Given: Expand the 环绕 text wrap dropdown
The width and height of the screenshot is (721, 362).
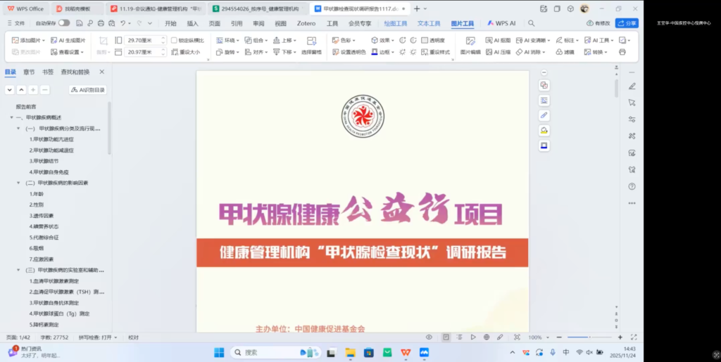Looking at the screenshot, I should pos(228,41).
